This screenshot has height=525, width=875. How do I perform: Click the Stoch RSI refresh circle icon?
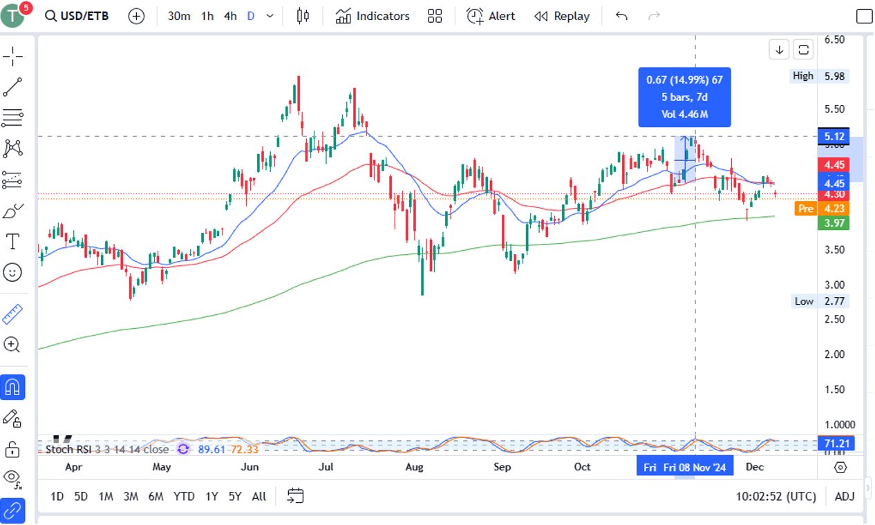(183, 449)
